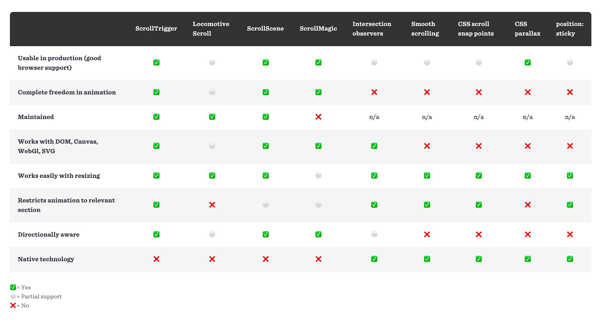Select the Complete freedom in animation row label
602x323 pixels.
(x=67, y=92)
